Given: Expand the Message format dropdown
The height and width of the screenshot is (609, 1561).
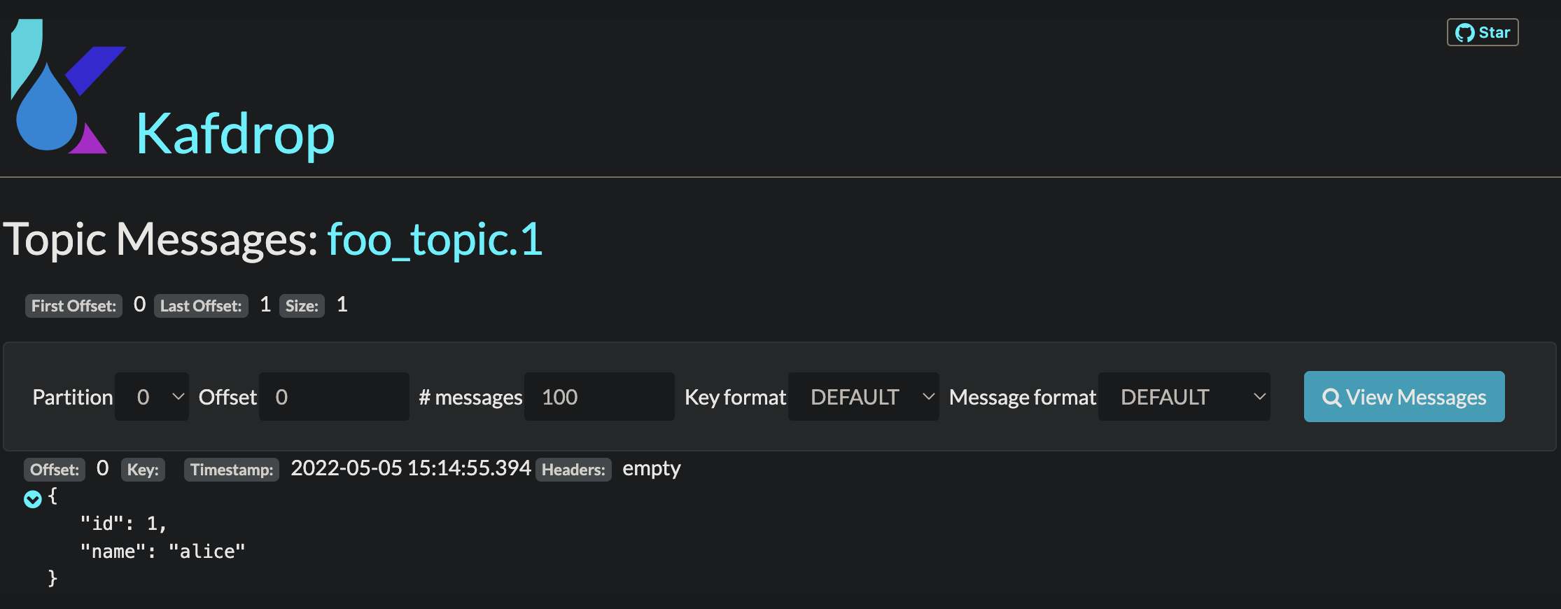Looking at the screenshot, I should [x=1184, y=397].
